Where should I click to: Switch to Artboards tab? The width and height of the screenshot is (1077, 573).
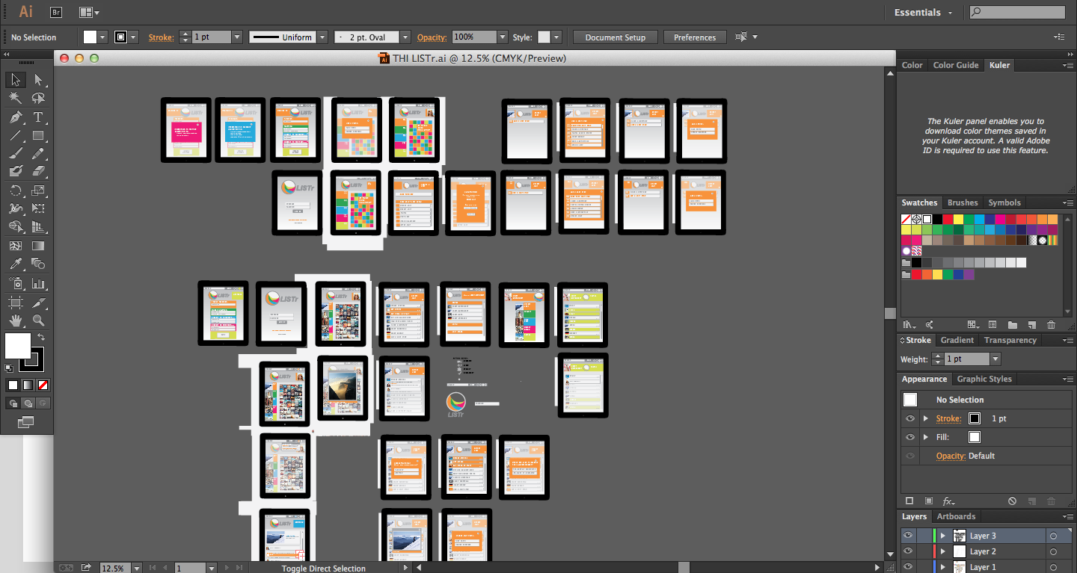point(957,516)
